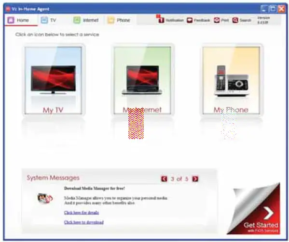
Task: Close the In-Home Agent window
Action: point(281,9)
